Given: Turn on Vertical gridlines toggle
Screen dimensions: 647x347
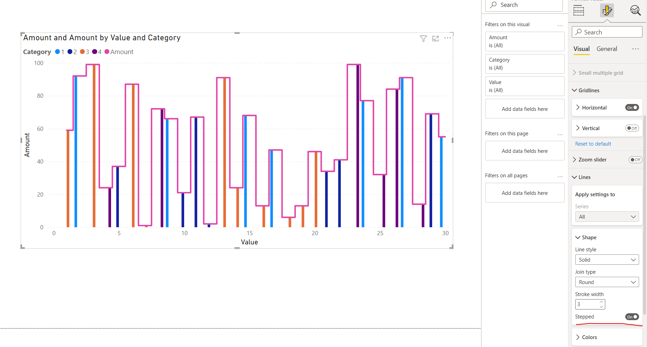Looking at the screenshot, I should click(632, 128).
